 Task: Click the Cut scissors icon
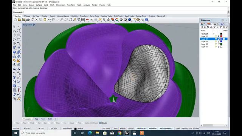[36, 20]
